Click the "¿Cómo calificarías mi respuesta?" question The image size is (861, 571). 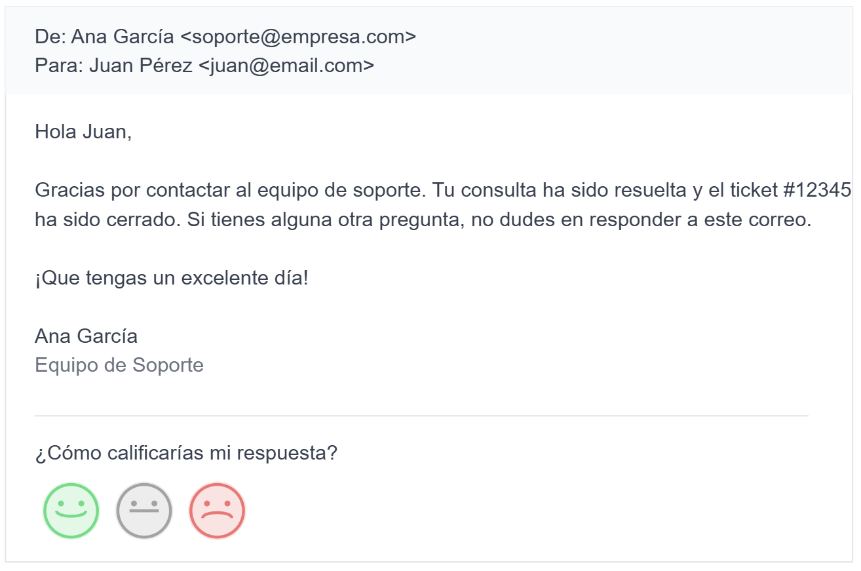(x=185, y=453)
